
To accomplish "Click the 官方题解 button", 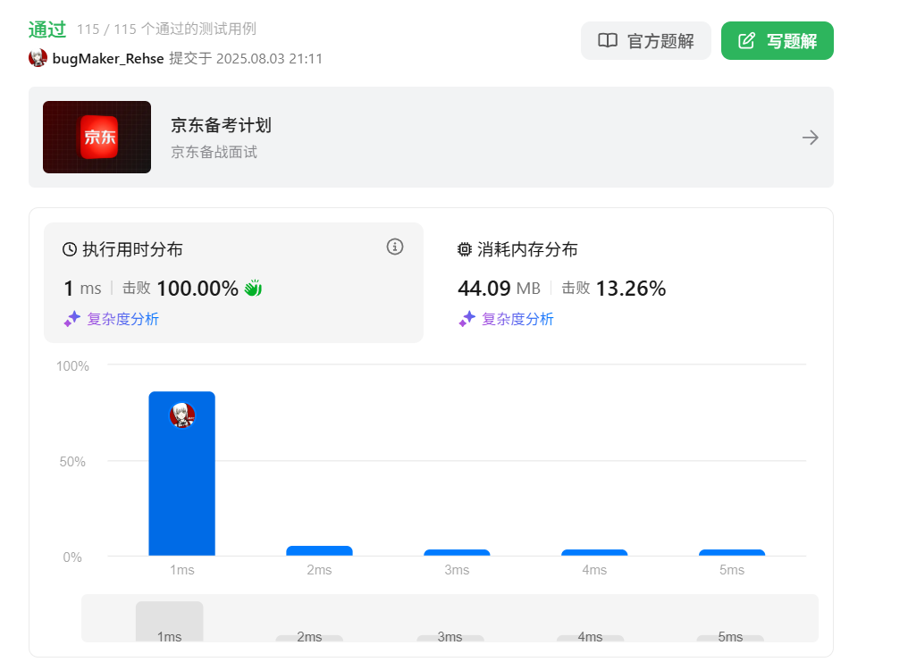I will (x=645, y=40).
